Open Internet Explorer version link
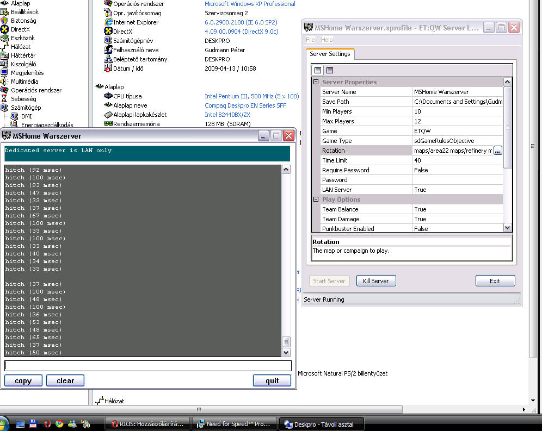Image resolution: width=542 pixels, height=431 pixels. click(x=241, y=22)
